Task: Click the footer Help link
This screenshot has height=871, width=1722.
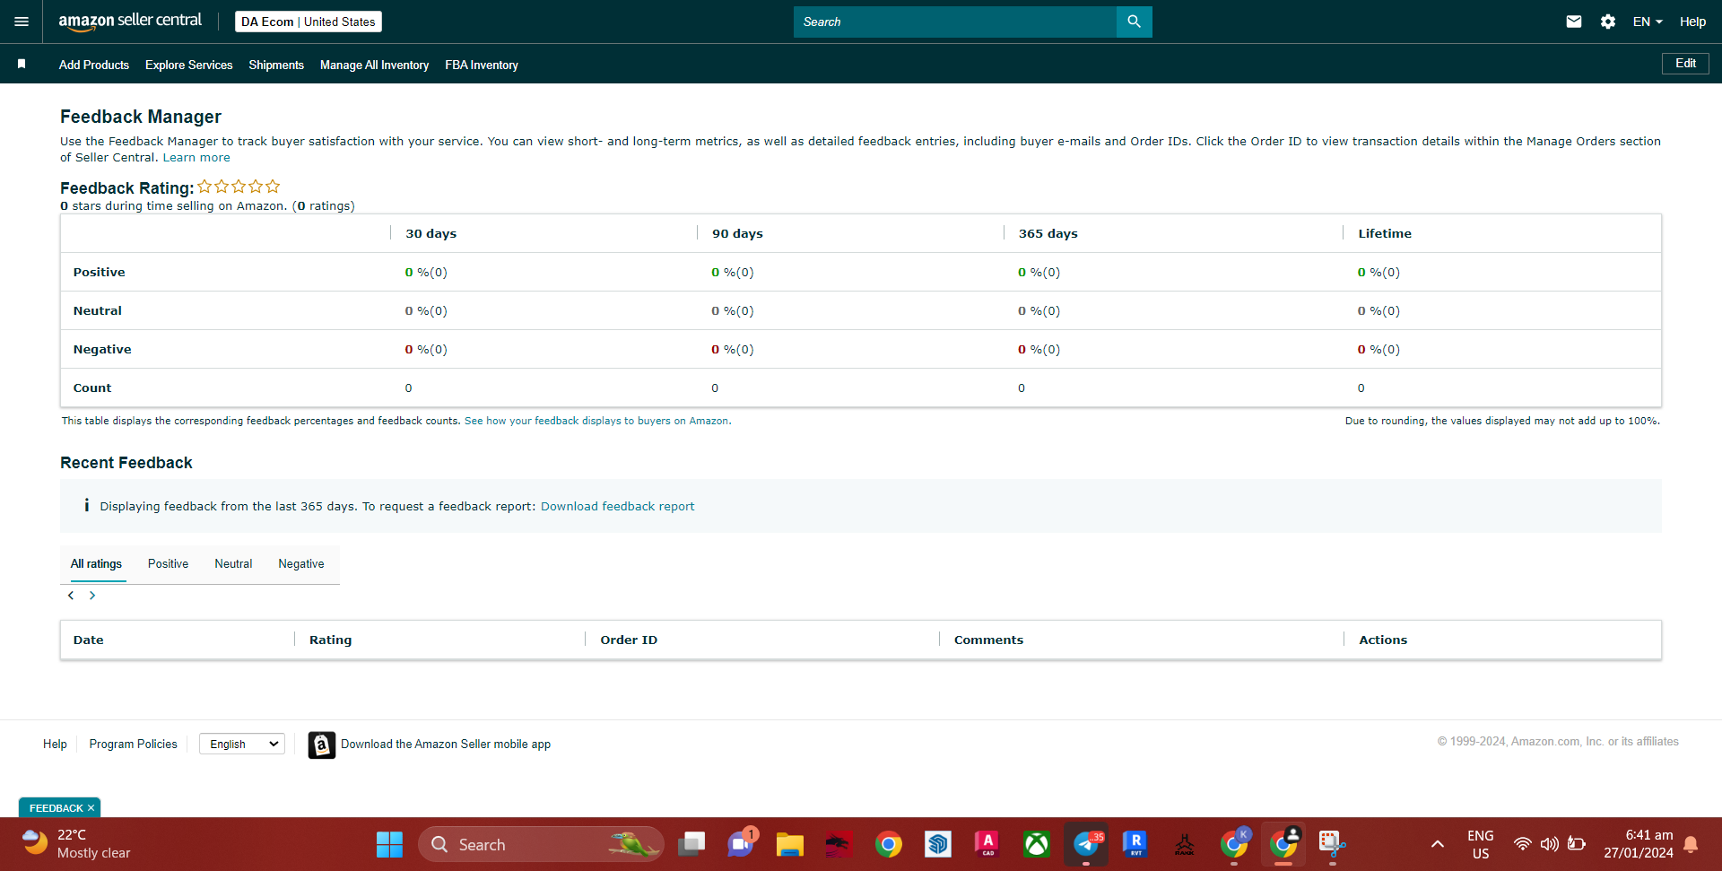Action: (x=55, y=744)
